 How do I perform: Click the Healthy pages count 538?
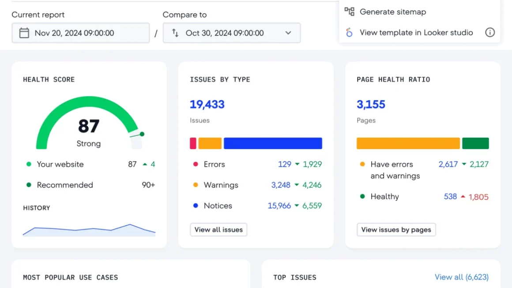point(450,197)
